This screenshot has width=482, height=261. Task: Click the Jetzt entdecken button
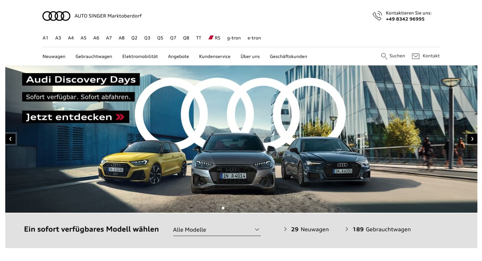76,117
